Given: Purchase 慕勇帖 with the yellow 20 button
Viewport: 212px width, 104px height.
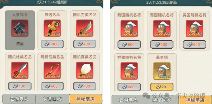Looking at the screenshot, I should (x=162, y=87).
